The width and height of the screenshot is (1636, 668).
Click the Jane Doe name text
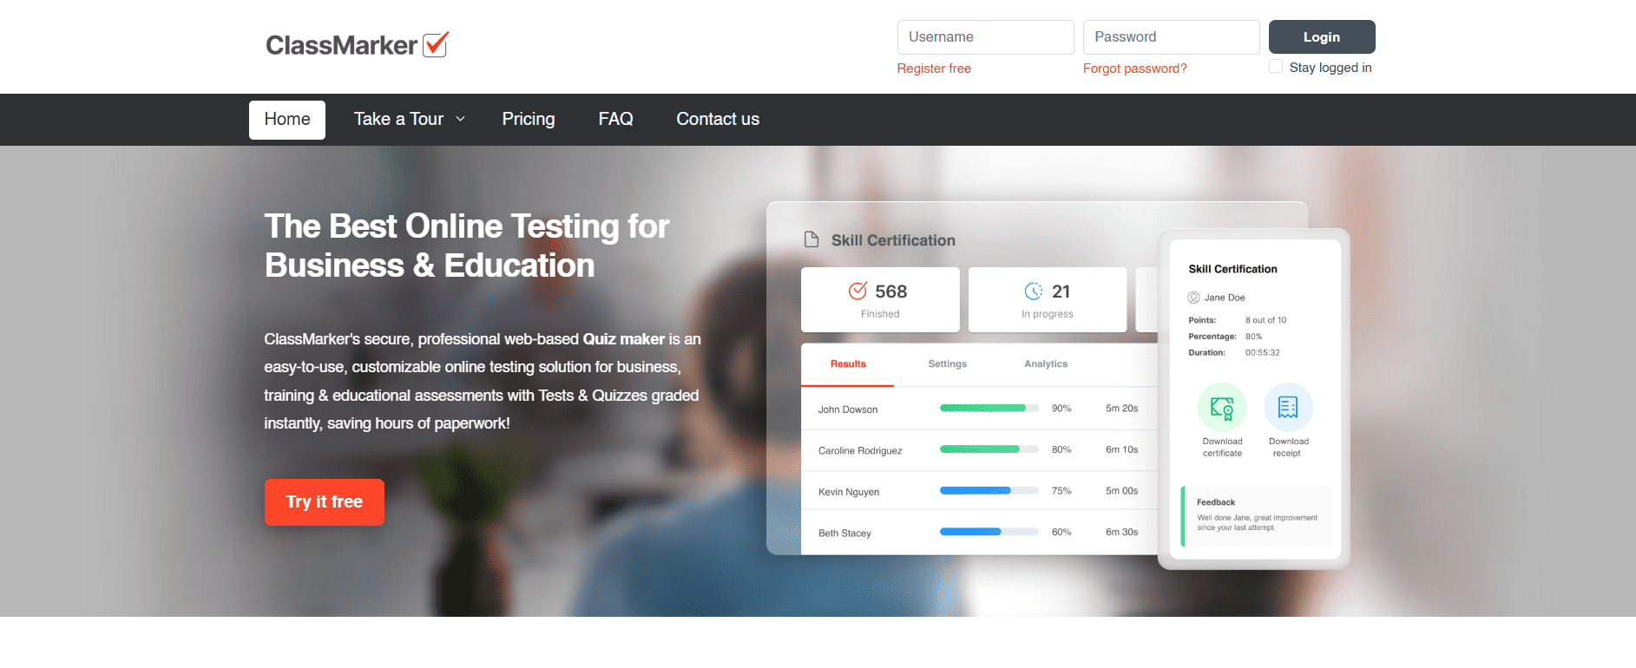click(x=1225, y=298)
